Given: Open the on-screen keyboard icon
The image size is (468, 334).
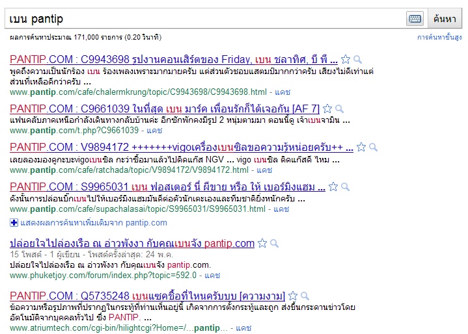Looking at the screenshot, I should click(x=415, y=19).
